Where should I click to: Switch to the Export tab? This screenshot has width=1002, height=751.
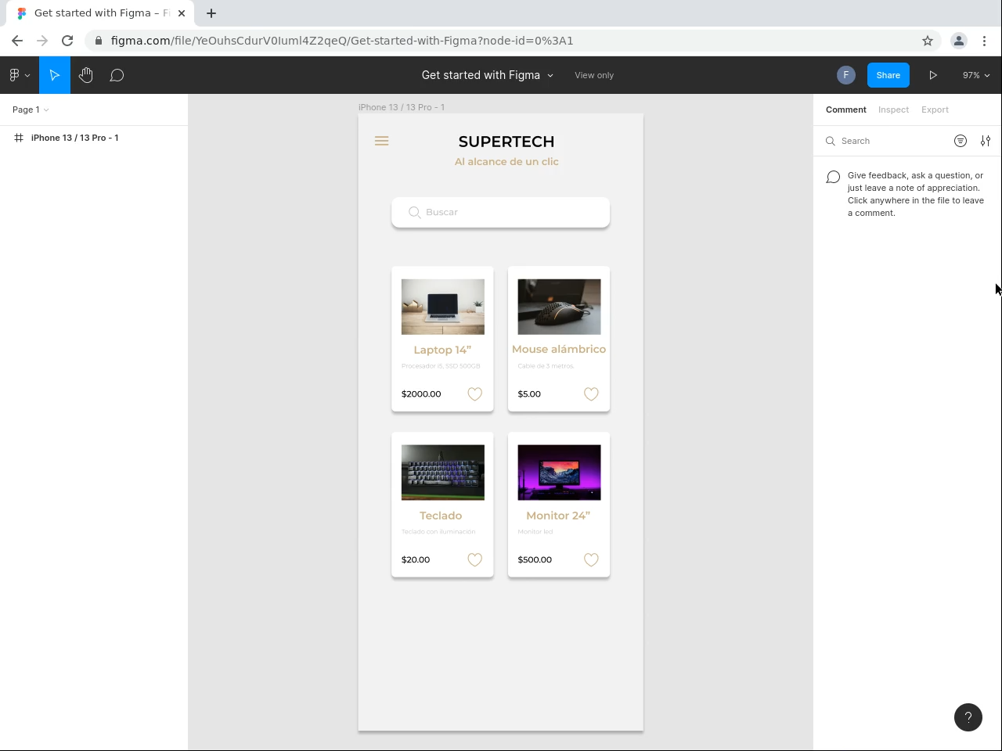point(935,110)
